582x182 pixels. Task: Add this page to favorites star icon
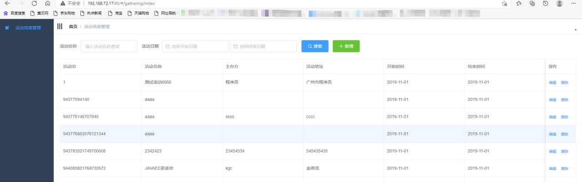[x=504, y=4]
